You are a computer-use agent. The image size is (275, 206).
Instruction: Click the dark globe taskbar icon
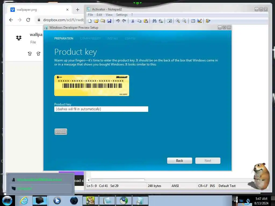(74, 201)
